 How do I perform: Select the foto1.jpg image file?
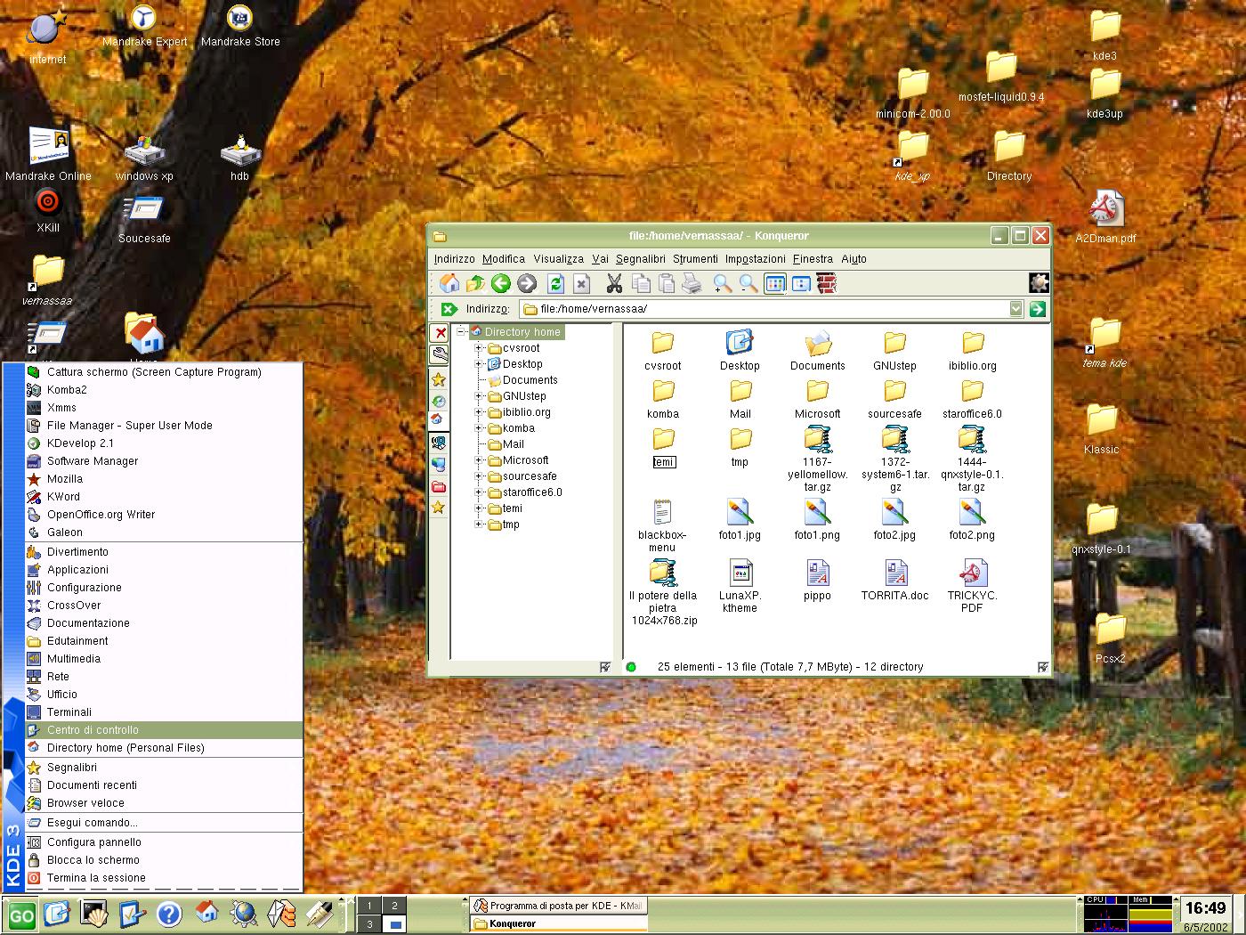(x=740, y=520)
